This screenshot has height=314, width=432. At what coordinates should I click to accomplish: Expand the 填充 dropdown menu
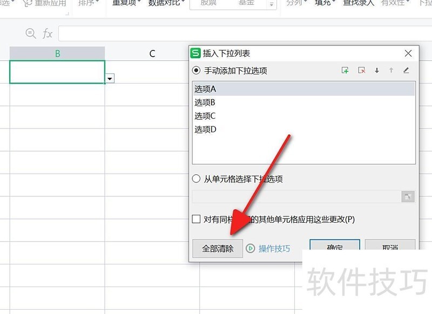(322, 3)
